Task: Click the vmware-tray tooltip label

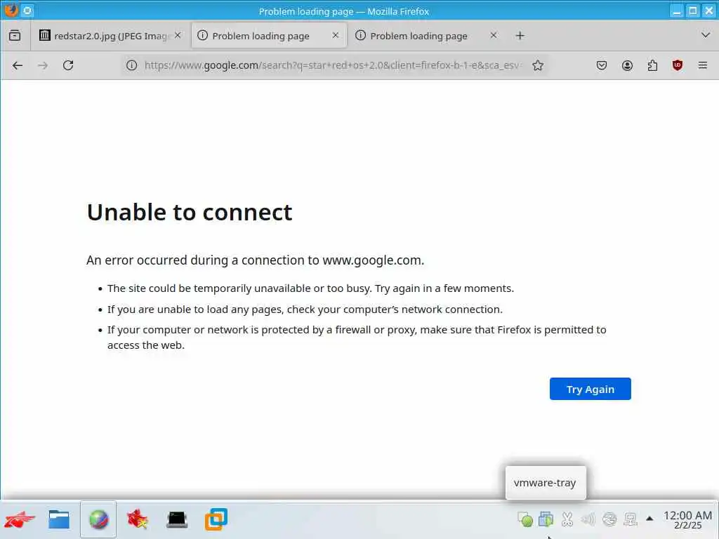Action: pos(545,483)
